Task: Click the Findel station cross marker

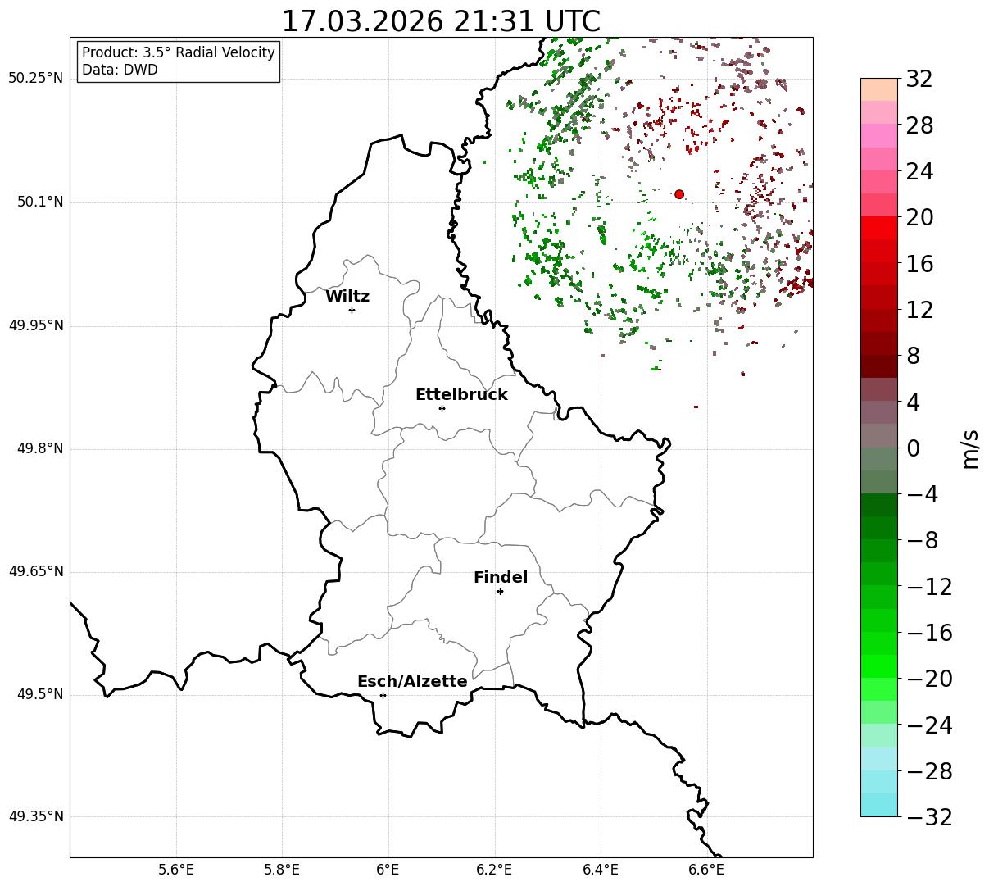Action: (x=500, y=591)
